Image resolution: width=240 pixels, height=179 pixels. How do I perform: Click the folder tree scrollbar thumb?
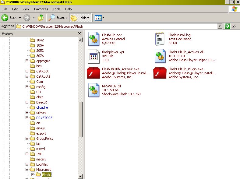(80, 119)
